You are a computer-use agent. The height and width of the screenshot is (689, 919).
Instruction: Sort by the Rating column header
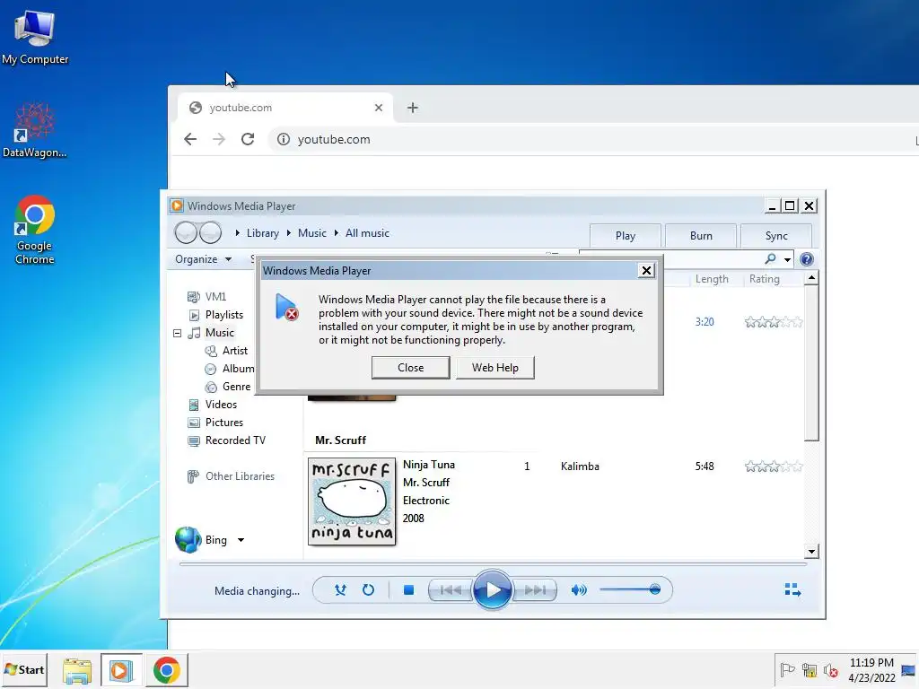pos(765,279)
